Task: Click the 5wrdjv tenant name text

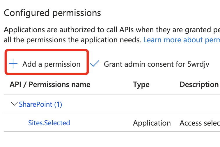Action: click(198, 64)
